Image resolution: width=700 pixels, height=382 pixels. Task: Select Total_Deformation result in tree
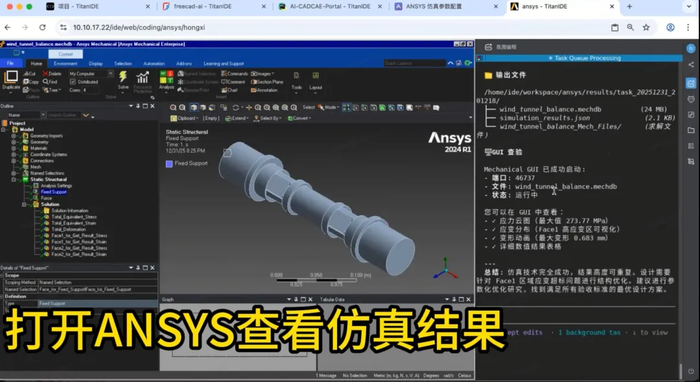point(68,229)
